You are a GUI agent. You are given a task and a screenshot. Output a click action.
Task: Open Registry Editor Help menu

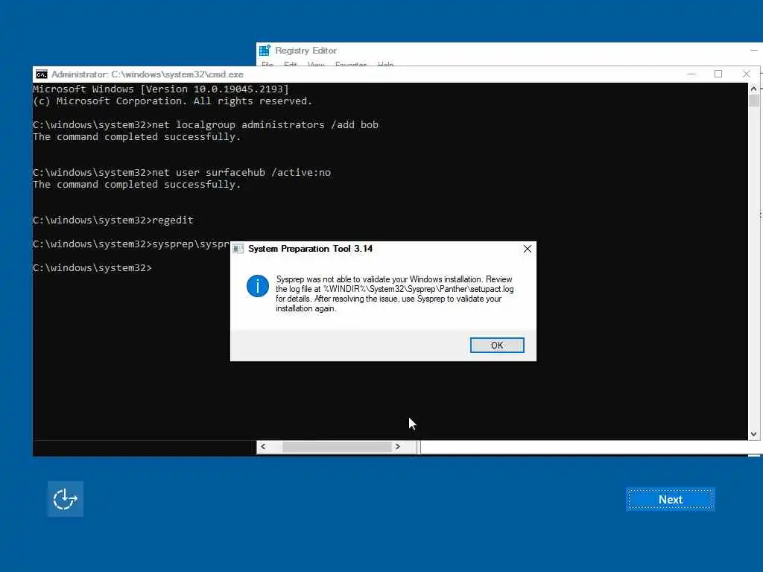pyautogui.click(x=385, y=64)
